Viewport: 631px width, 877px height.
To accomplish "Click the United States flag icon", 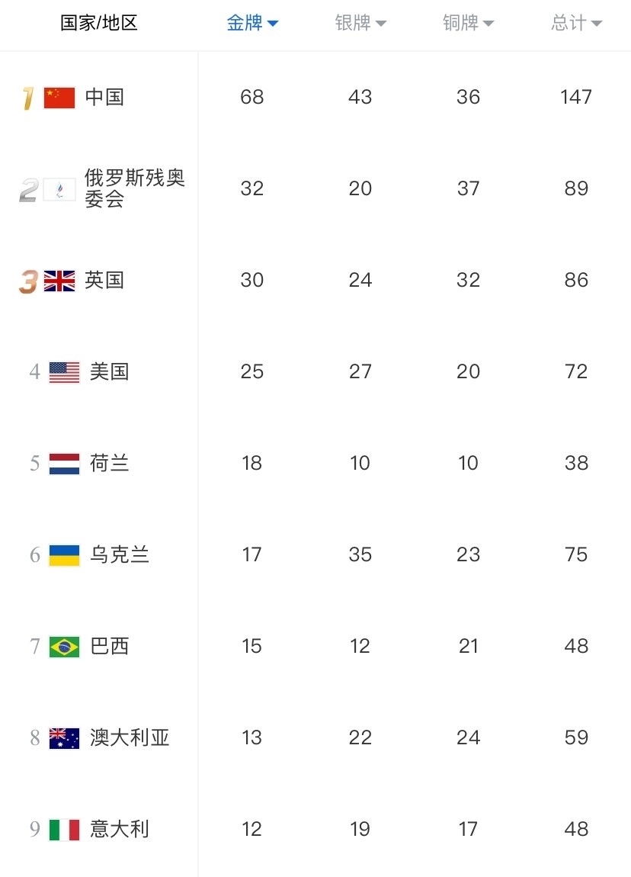I will [x=64, y=372].
